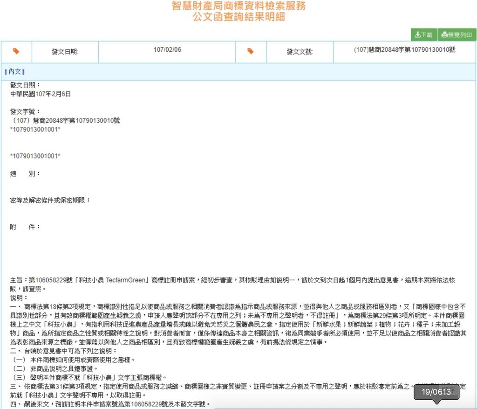Click paragraph 四 mentioning 第106058229號

(x=110, y=404)
